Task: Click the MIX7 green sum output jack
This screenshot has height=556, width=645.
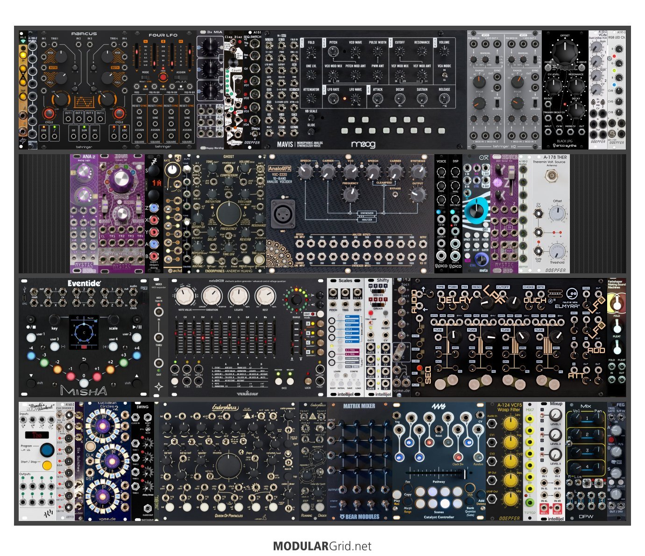Action: tap(530, 503)
